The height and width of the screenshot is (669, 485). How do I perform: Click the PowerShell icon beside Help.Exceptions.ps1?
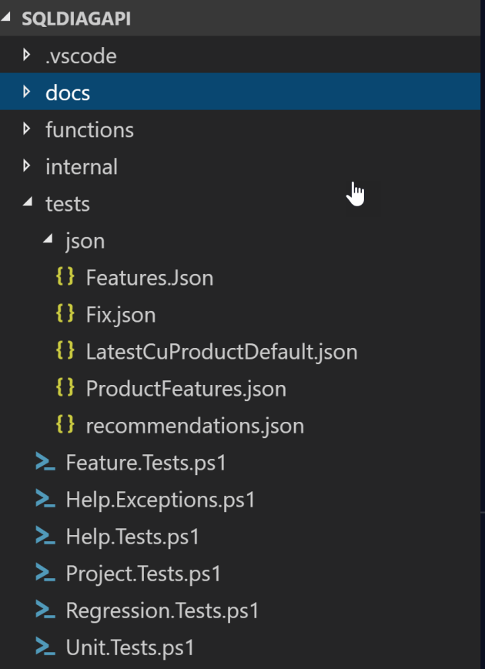pyautogui.click(x=45, y=500)
